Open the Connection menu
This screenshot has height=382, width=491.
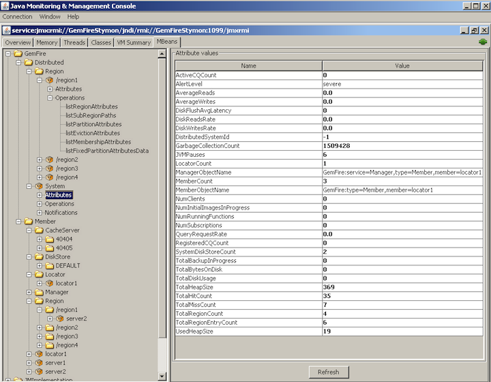tap(17, 16)
